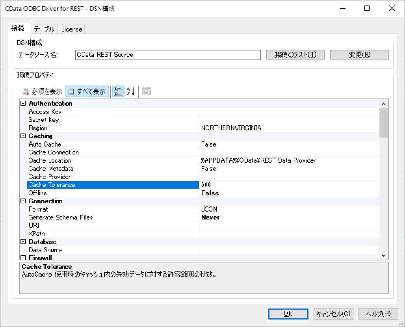Collapse the Database section
Image resolution: width=405 pixels, height=327 pixels.
click(x=23, y=242)
